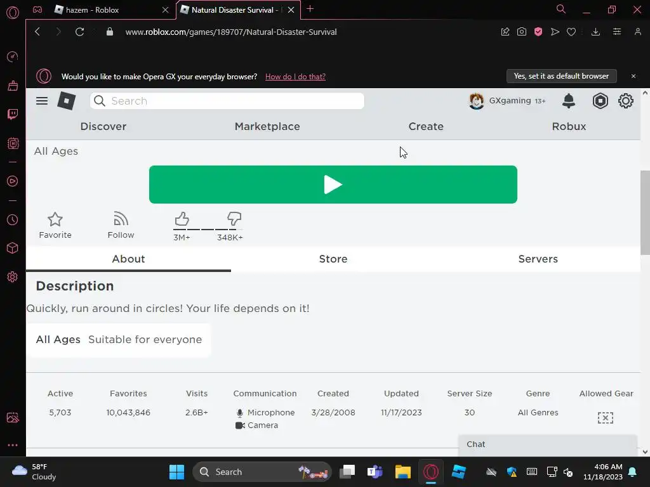
Task: Open sidebar Settings gear
Action: [13, 276]
